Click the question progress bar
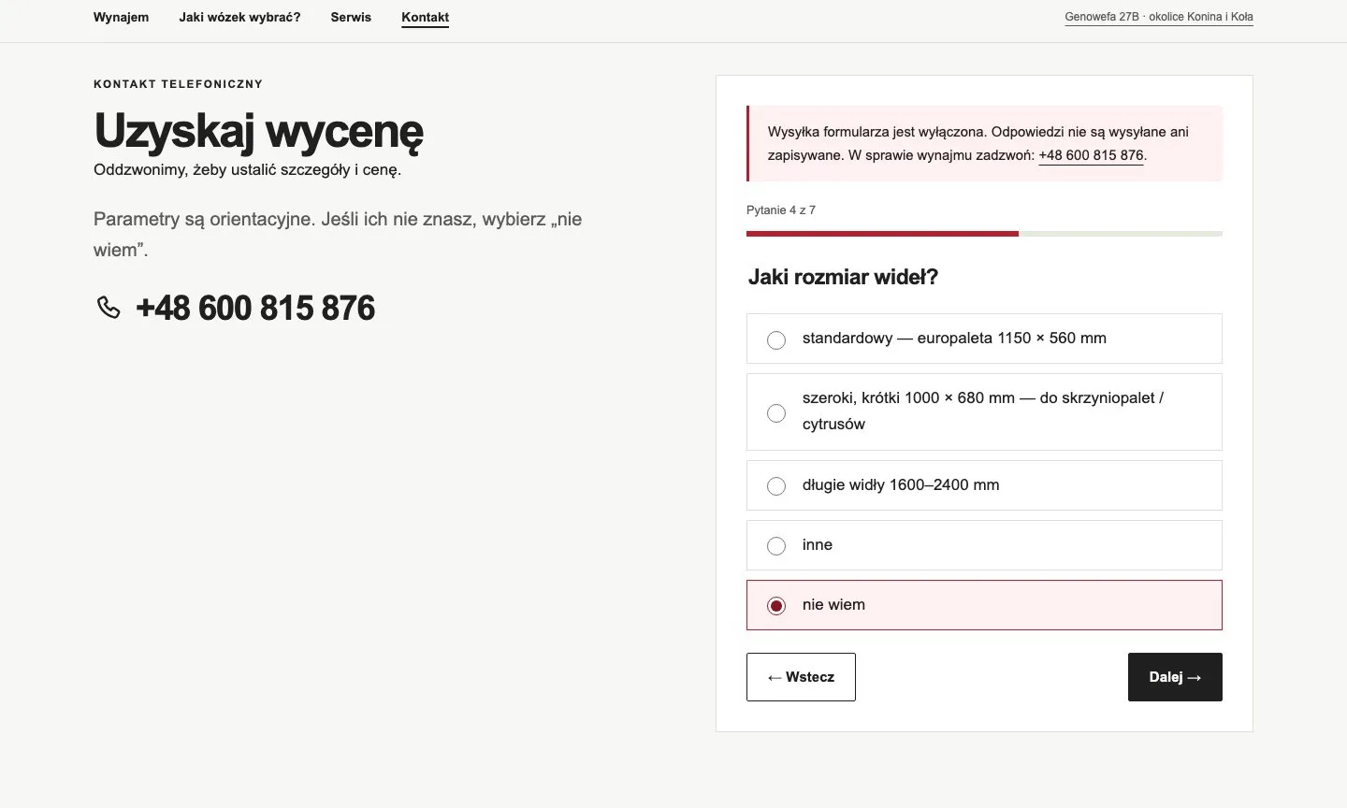This screenshot has height=808, width=1347. (x=984, y=234)
